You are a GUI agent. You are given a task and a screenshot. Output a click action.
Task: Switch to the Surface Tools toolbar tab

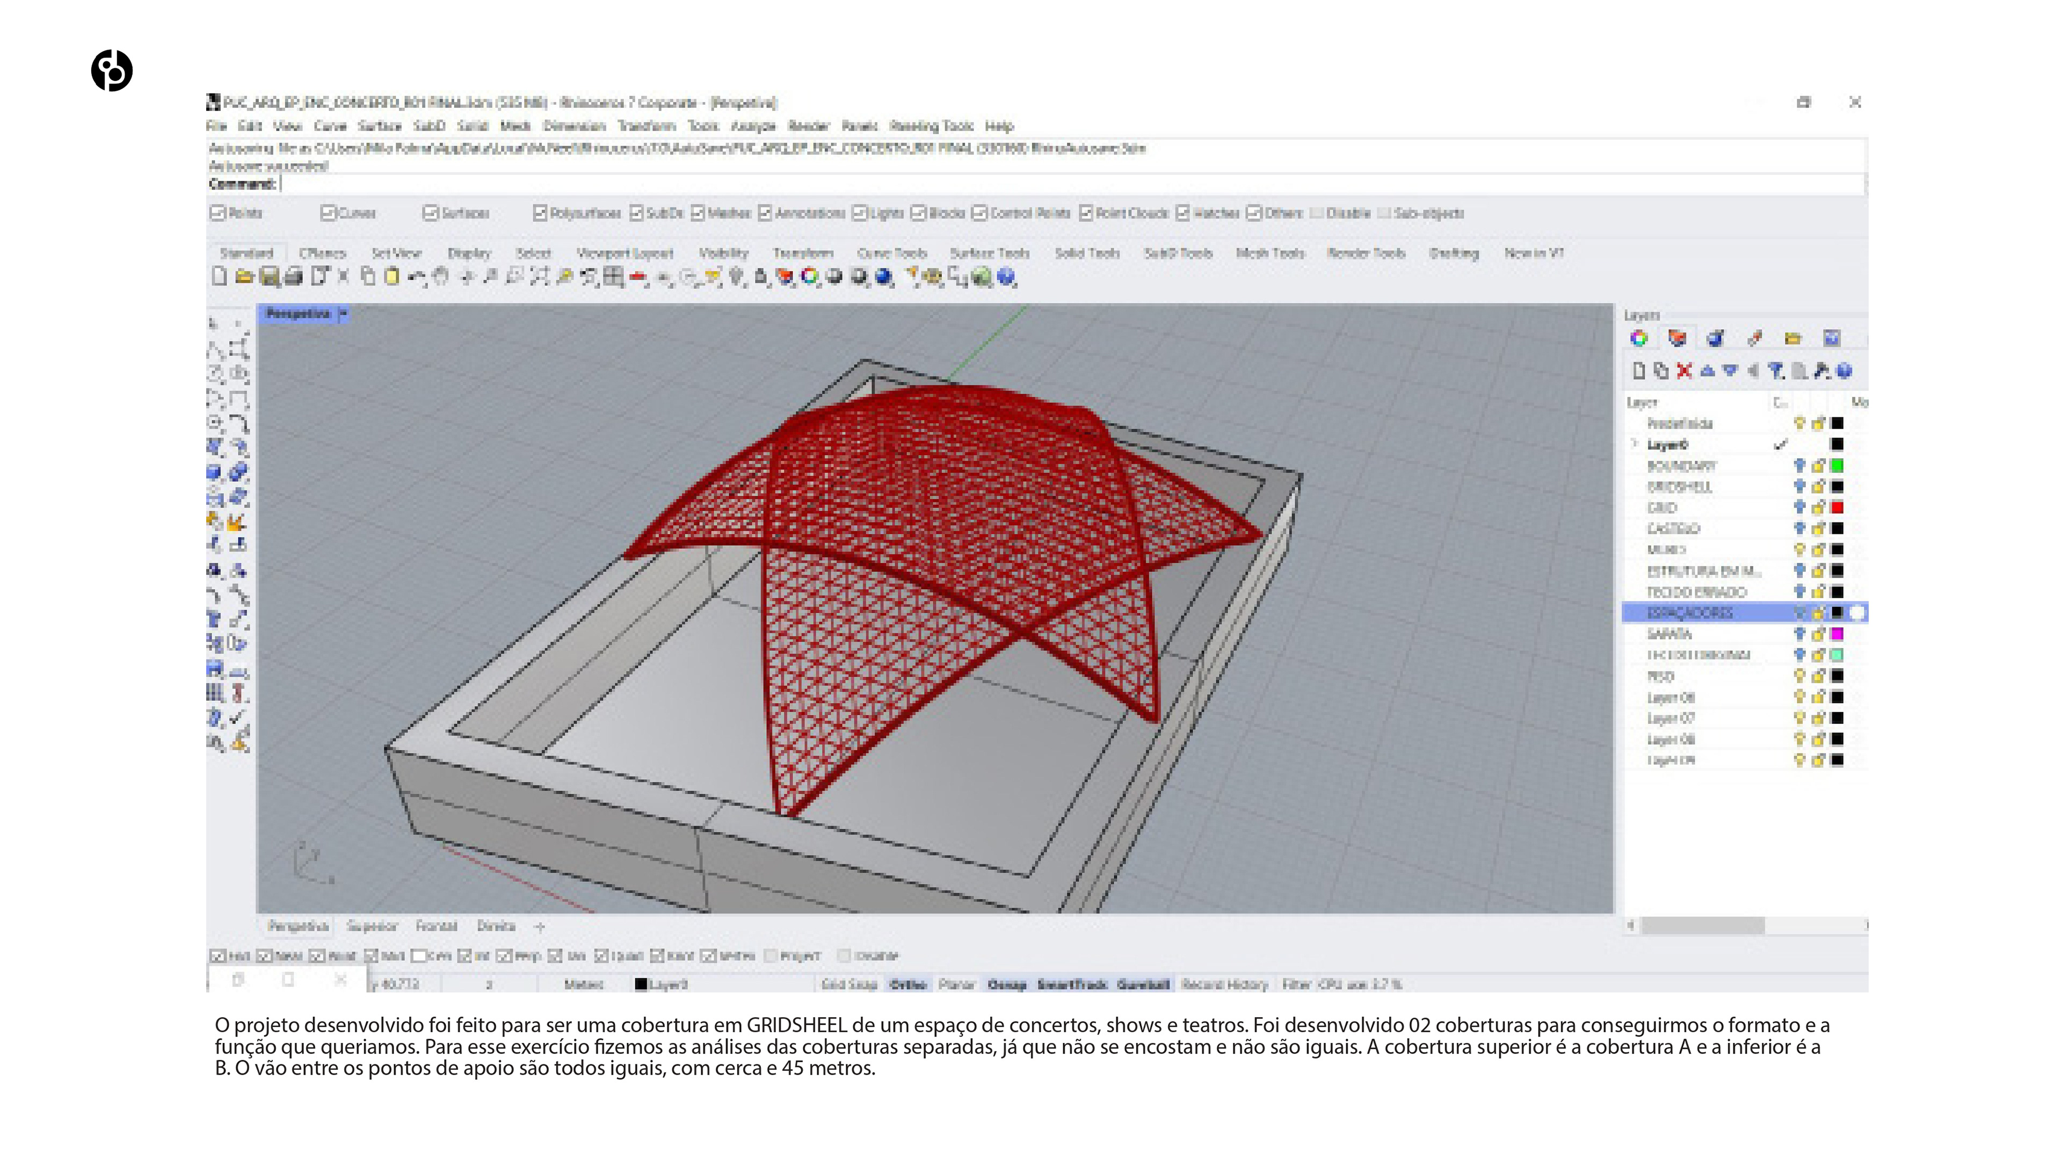pyautogui.click(x=989, y=253)
